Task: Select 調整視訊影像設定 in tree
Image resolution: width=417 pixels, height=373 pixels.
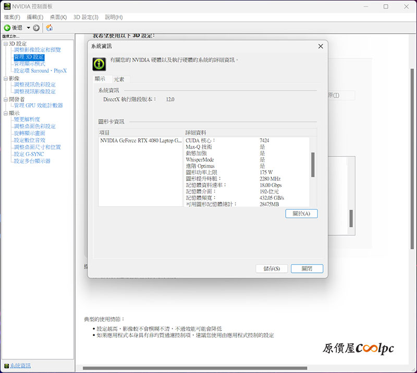Action: click(35, 92)
